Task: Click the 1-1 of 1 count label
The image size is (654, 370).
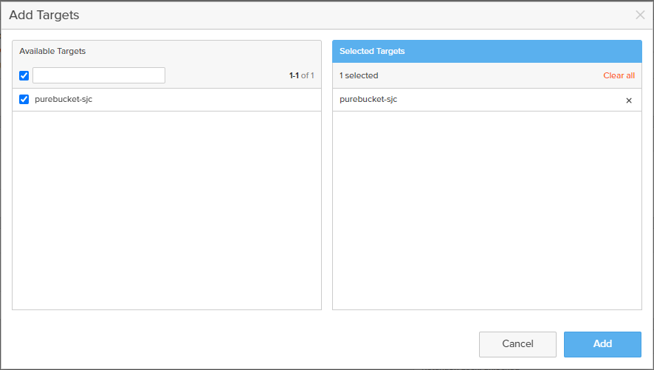Action: (302, 75)
